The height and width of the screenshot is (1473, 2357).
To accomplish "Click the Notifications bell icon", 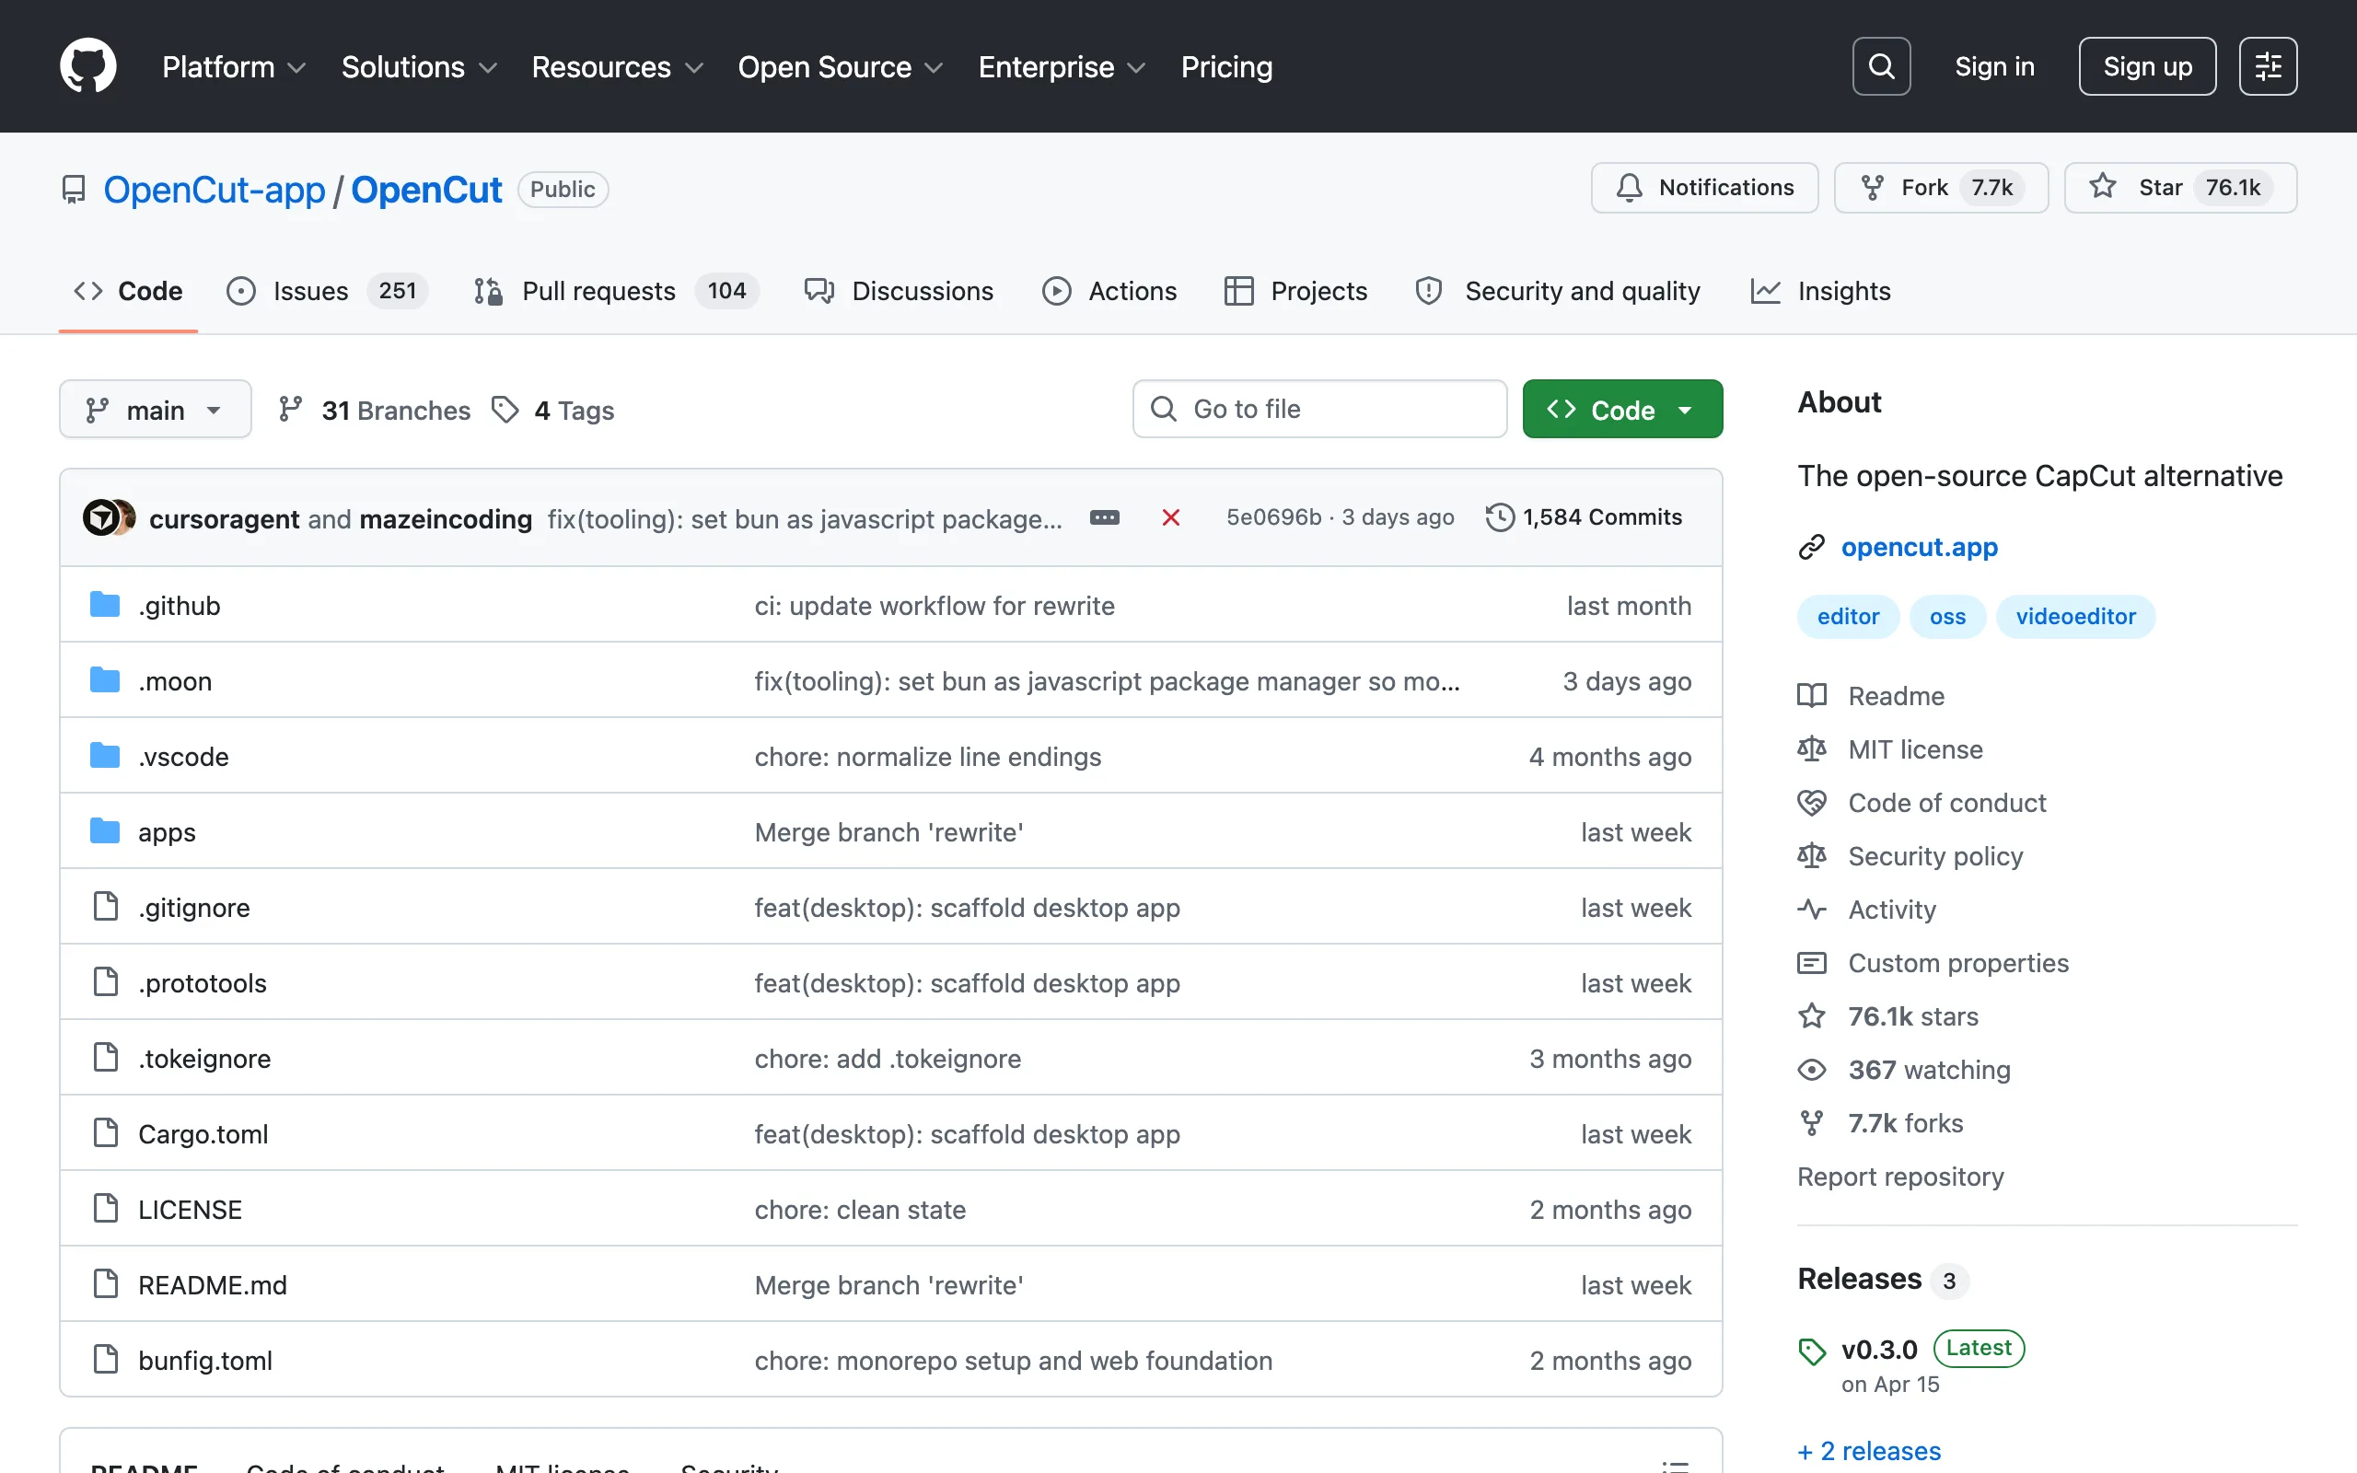I will point(1630,187).
